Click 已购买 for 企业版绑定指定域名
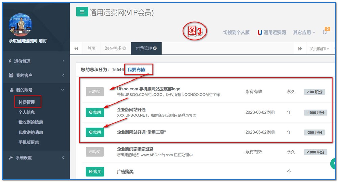The width and height of the screenshot is (338, 182). coord(95,152)
